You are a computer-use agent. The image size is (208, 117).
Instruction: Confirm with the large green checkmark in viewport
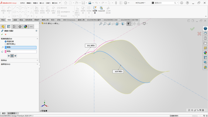192,29
